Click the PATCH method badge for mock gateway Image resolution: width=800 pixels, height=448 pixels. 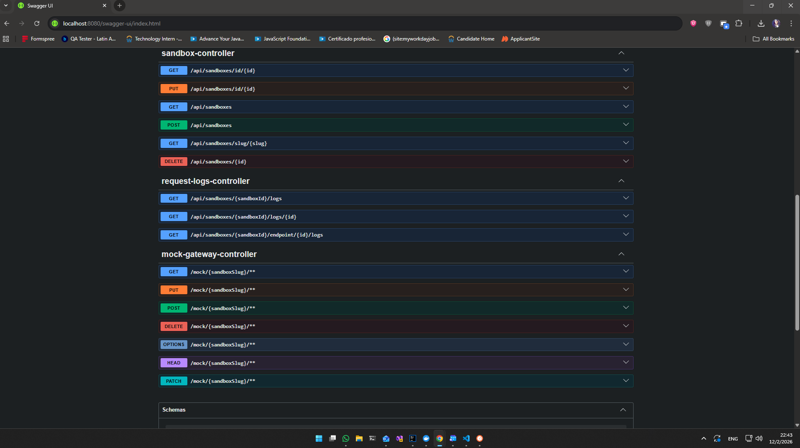(174, 381)
